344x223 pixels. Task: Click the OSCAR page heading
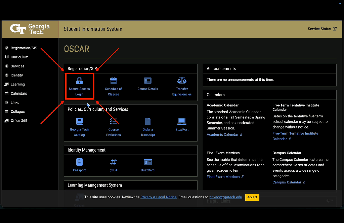[x=77, y=49]
